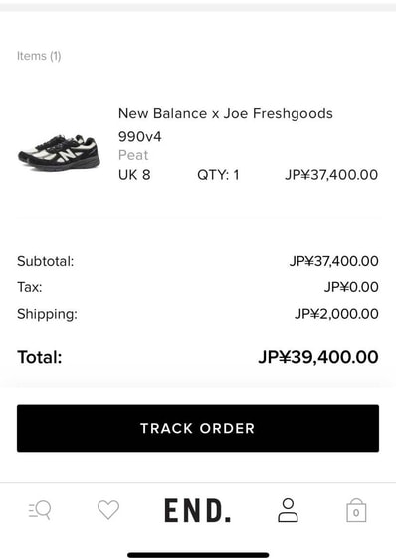Open the account profile icon

(288, 510)
